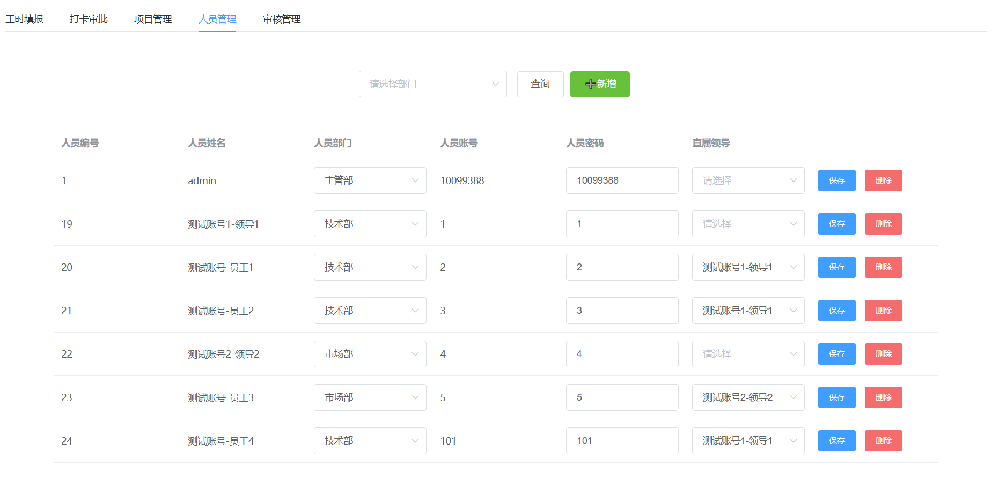Edit the password field for admin

pos(622,180)
